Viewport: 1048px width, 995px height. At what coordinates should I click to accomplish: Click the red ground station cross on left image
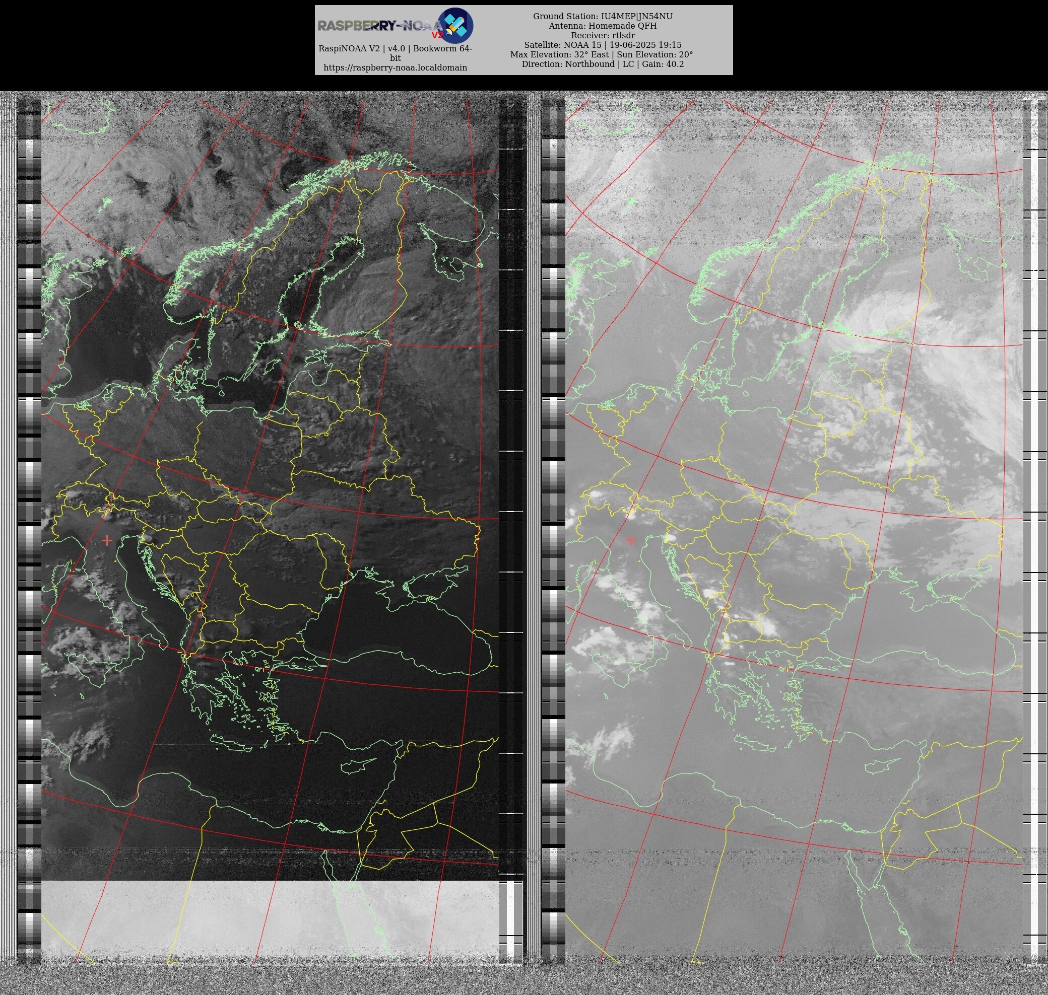click(107, 540)
